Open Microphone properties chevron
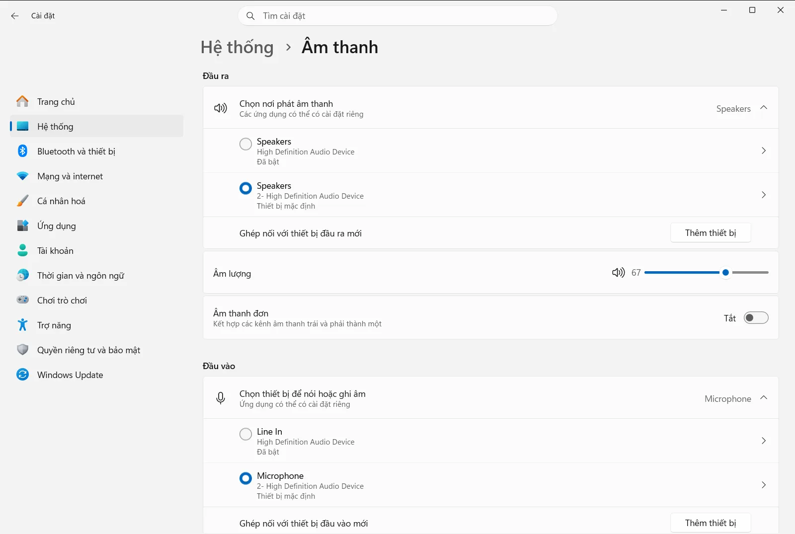Screen dimensions: 795x534 [764, 485]
